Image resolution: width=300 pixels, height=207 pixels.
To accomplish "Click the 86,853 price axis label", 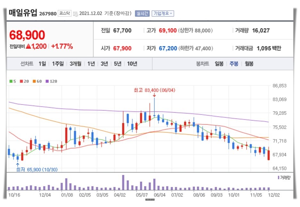I will [279, 86].
